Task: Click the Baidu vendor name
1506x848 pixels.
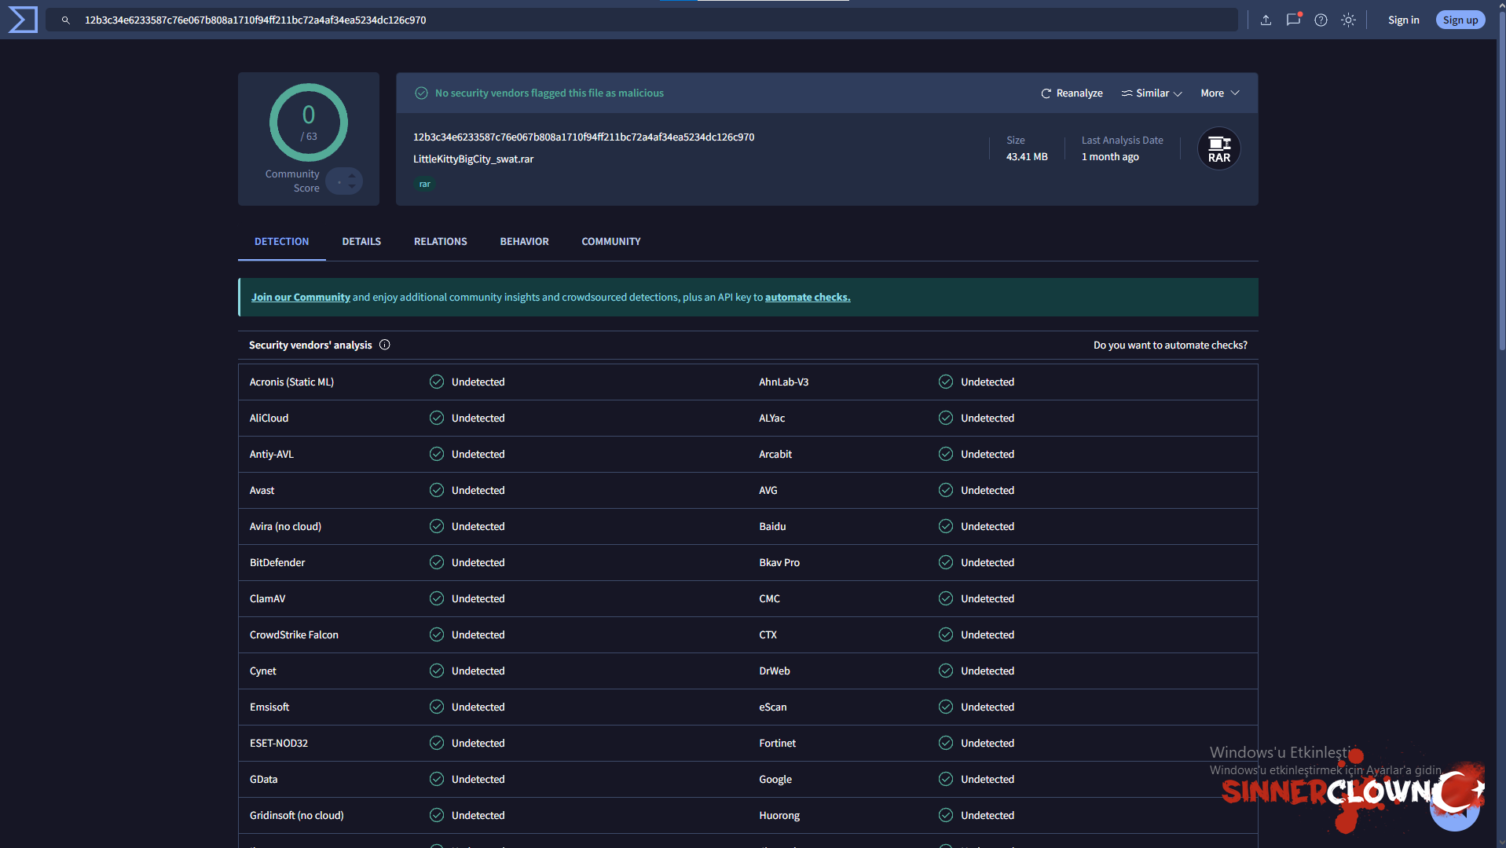Action: coord(772,527)
